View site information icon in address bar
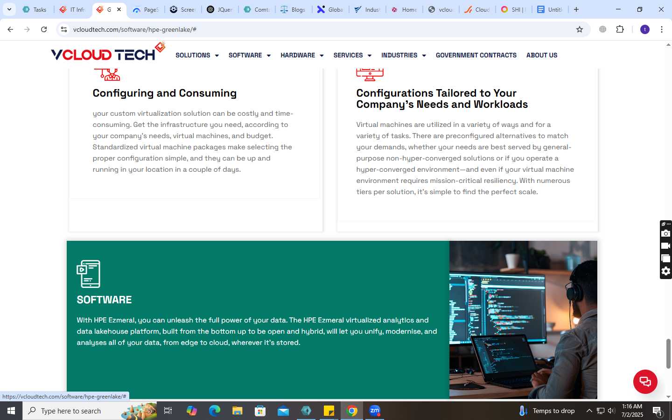Screen dimensions: 672x420 tap(64, 29)
